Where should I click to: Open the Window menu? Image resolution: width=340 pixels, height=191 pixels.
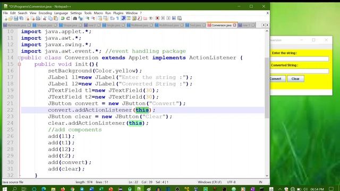(x=132, y=13)
